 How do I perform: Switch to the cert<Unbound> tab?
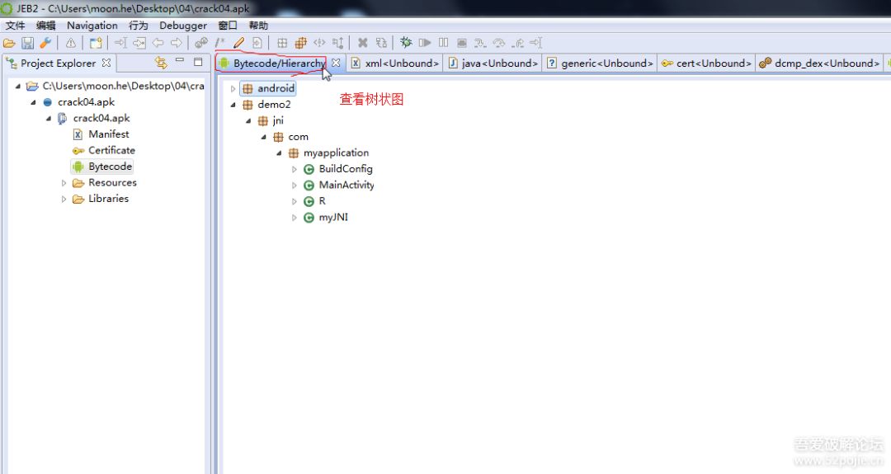pyautogui.click(x=707, y=63)
